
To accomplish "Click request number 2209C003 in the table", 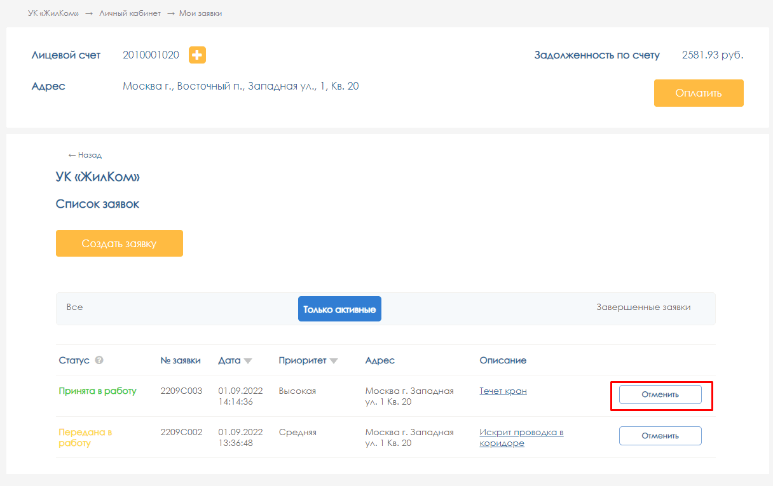I will (x=181, y=391).
